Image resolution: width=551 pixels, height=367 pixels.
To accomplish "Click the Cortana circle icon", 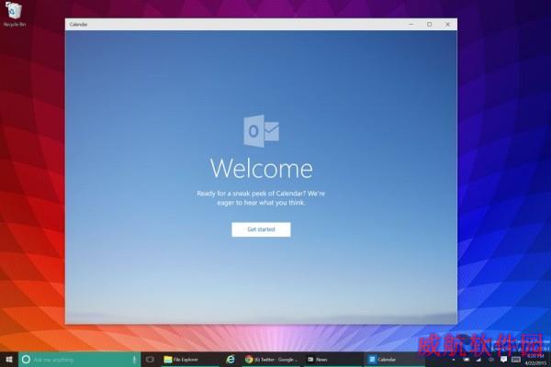I will [x=26, y=360].
